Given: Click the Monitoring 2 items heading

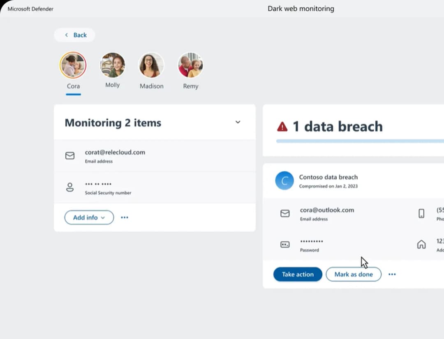Looking at the screenshot, I should 113,123.
